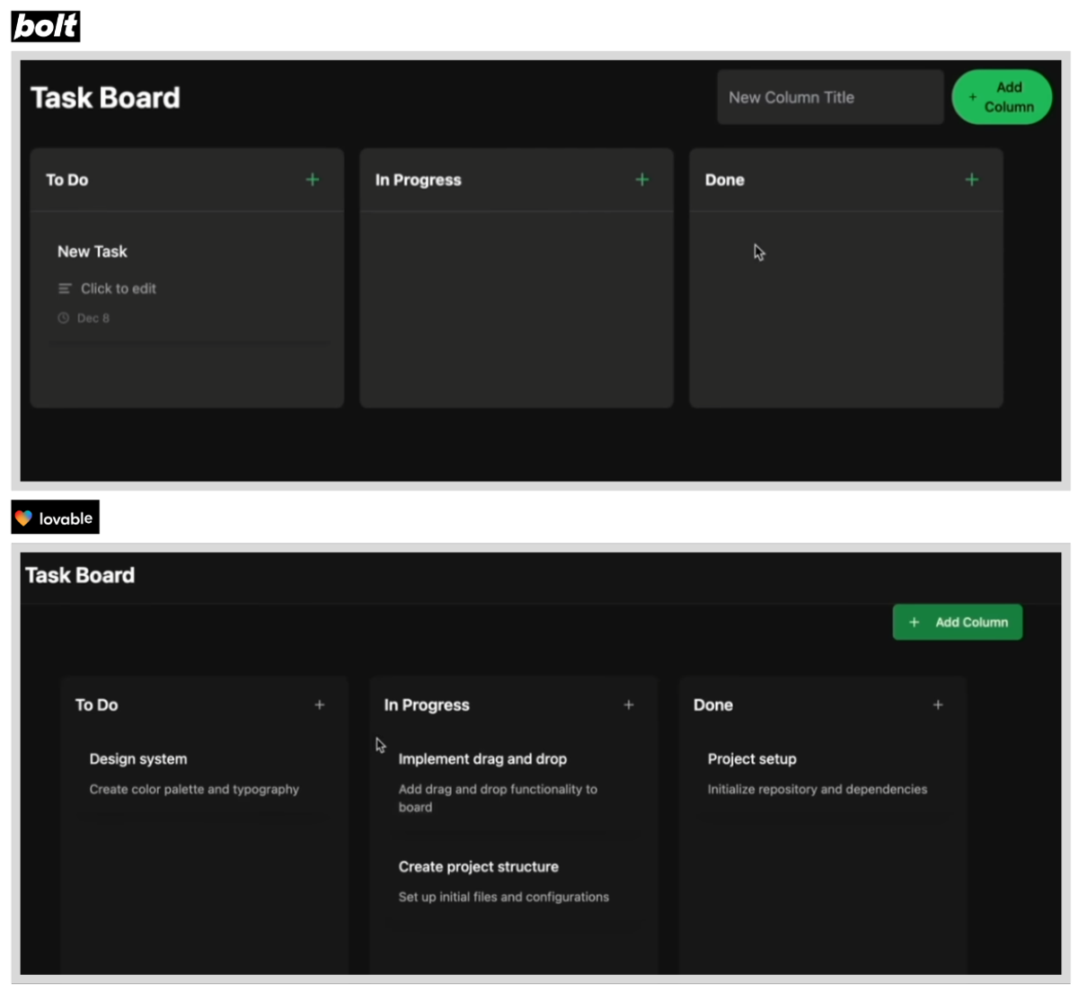Click plus icon in Lovable In Progress column

[x=629, y=705]
